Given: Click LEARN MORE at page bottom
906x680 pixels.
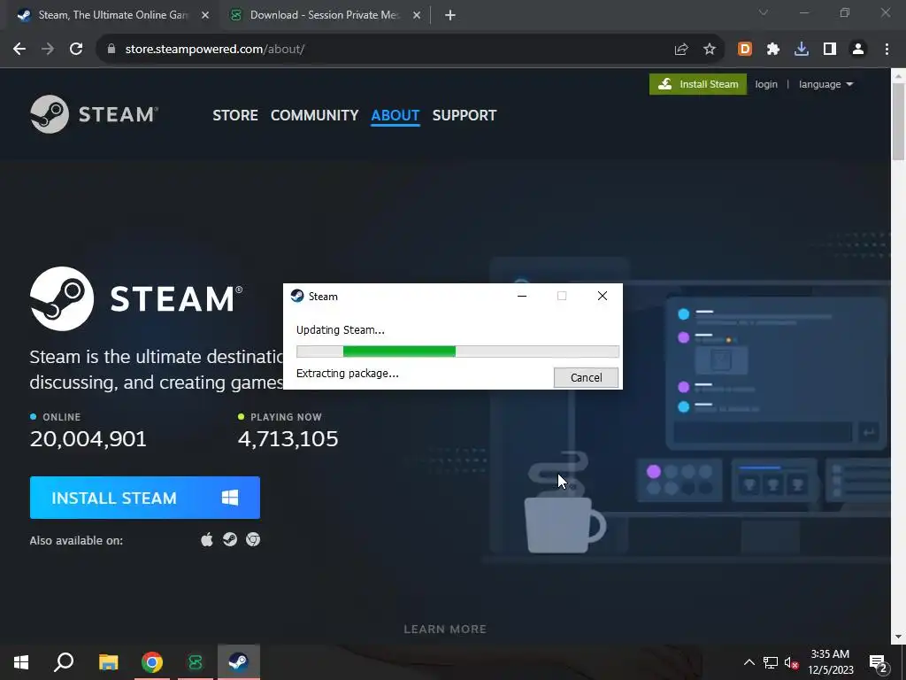Looking at the screenshot, I should 445,630.
